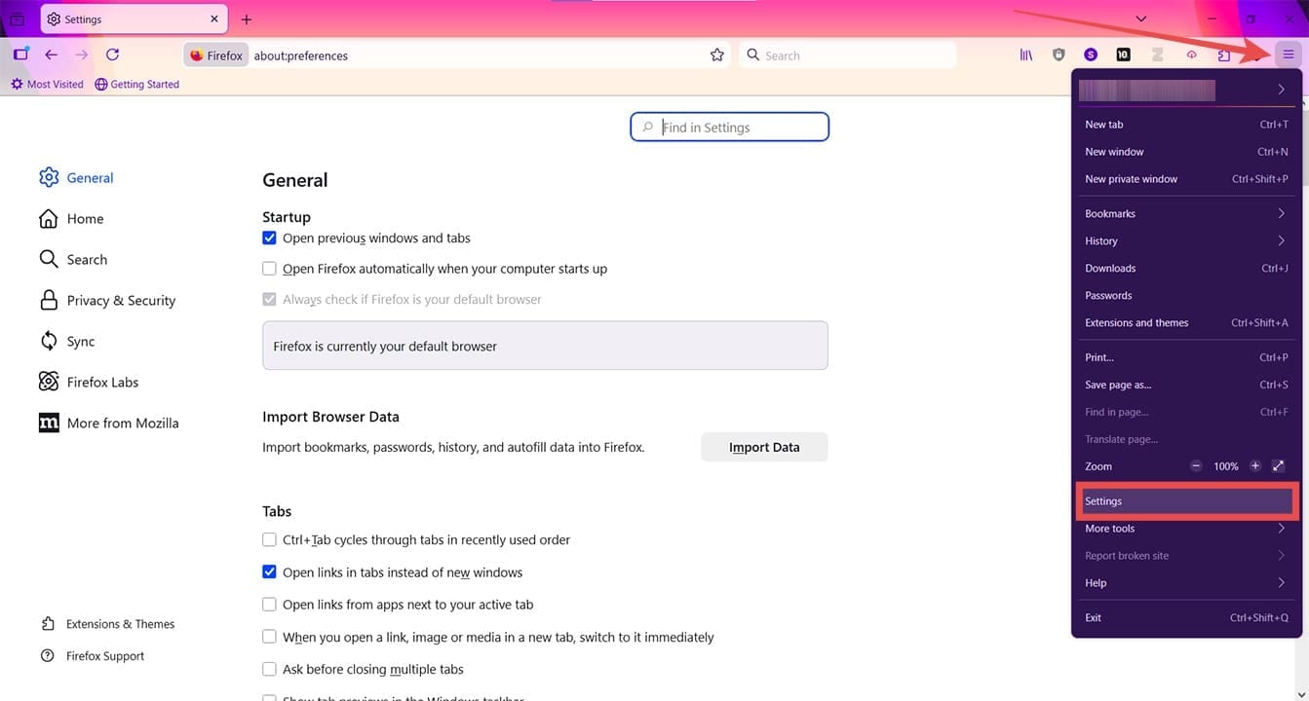This screenshot has height=701, width=1309.
Task: Click the sidebar toggle icon beside Back
Action: [x=21, y=55]
